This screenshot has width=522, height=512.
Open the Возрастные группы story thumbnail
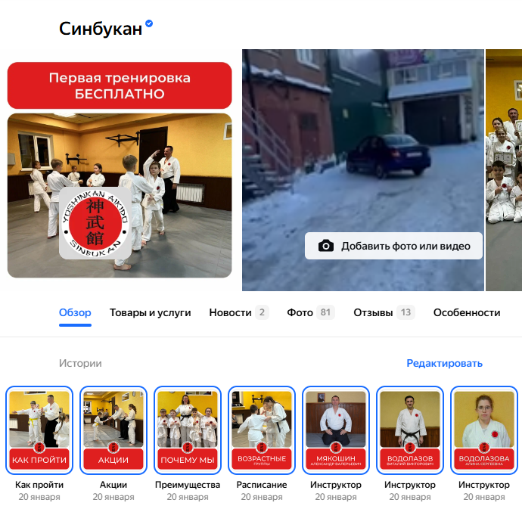[262, 430]
